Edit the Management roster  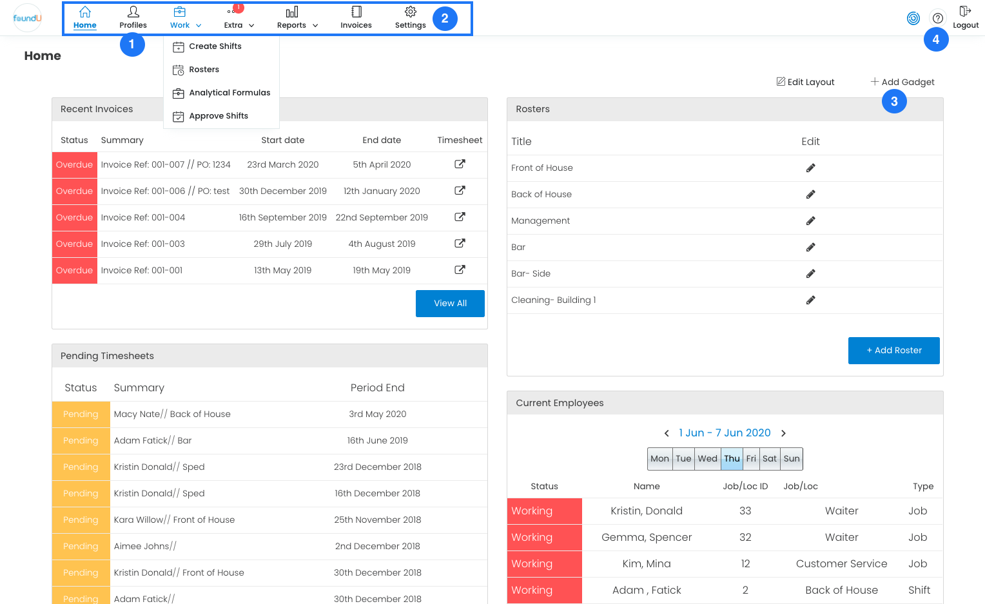810,221
